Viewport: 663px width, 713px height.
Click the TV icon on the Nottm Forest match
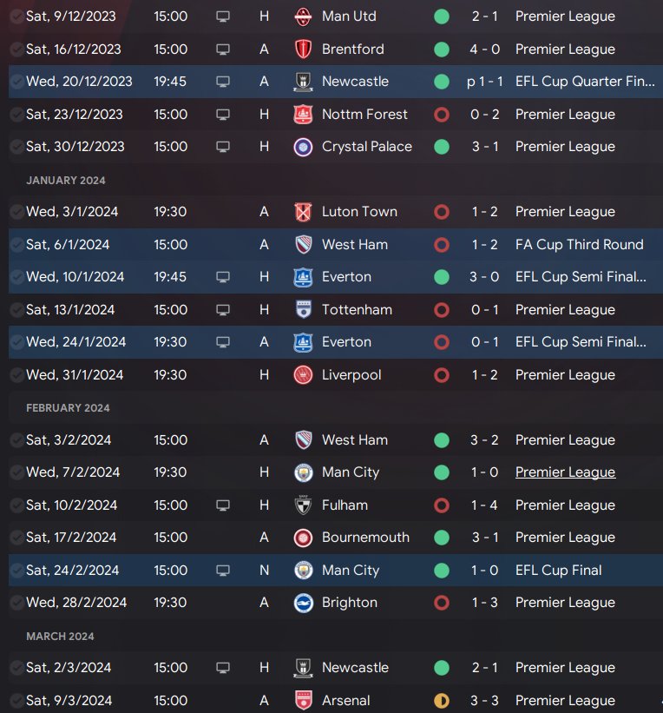pos(223,115)
